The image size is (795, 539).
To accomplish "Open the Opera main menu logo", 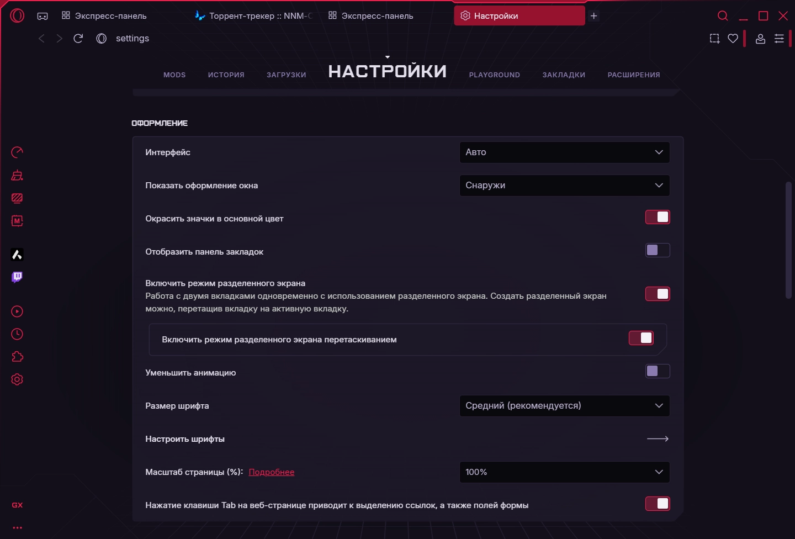I will click(17, 16).
